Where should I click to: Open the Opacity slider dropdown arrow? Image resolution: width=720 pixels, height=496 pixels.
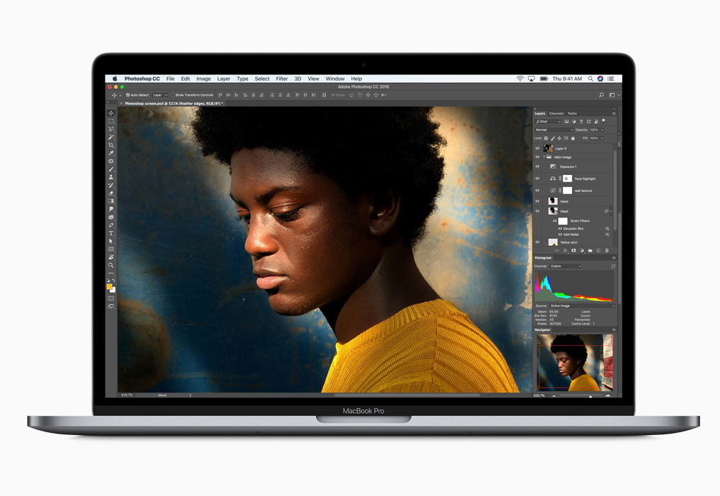[x=602, y=130]
